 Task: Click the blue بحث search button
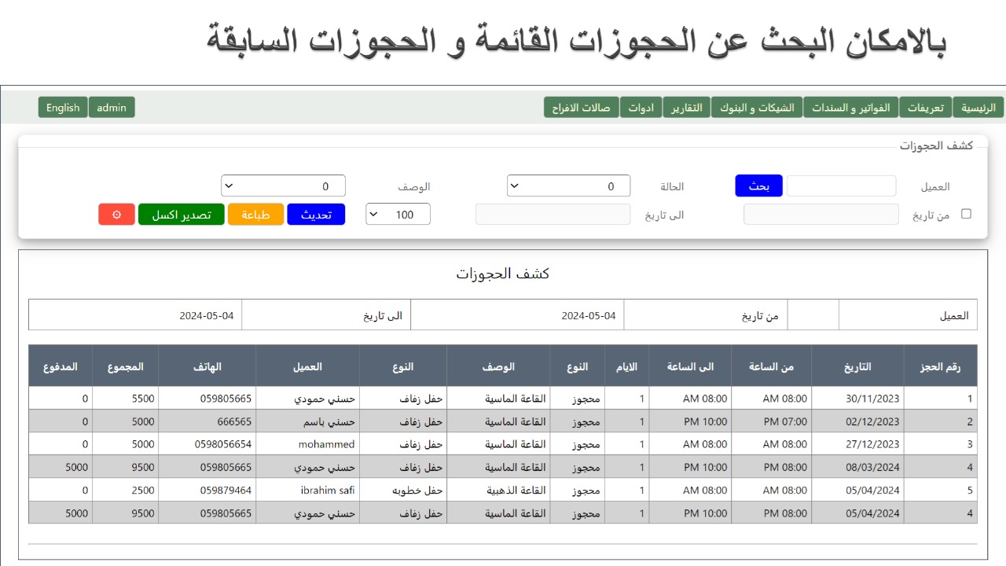(758, 186)
